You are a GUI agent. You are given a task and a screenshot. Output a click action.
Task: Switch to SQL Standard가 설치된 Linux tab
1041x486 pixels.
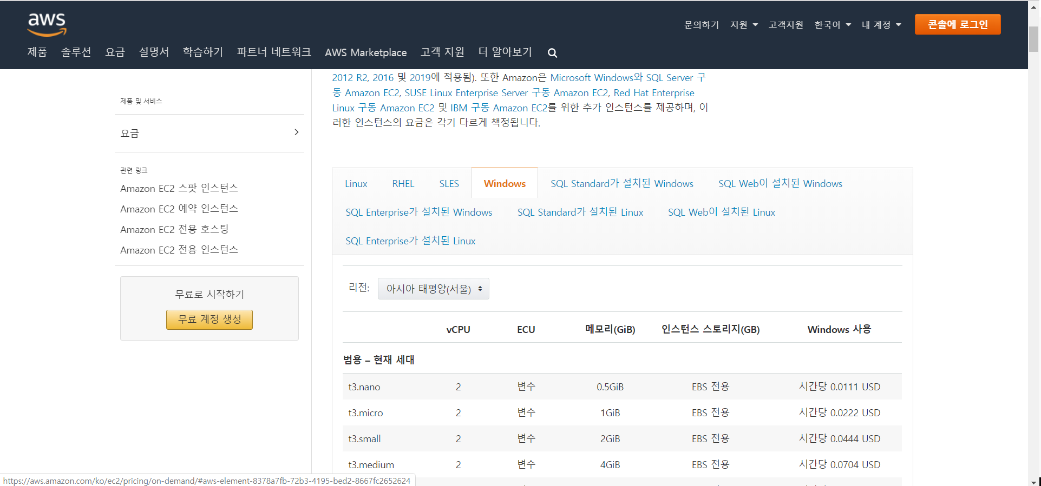coord(580,212)
